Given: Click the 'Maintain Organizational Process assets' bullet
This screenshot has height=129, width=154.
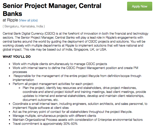Looking at the screenshot, I should tap(77, 120).
